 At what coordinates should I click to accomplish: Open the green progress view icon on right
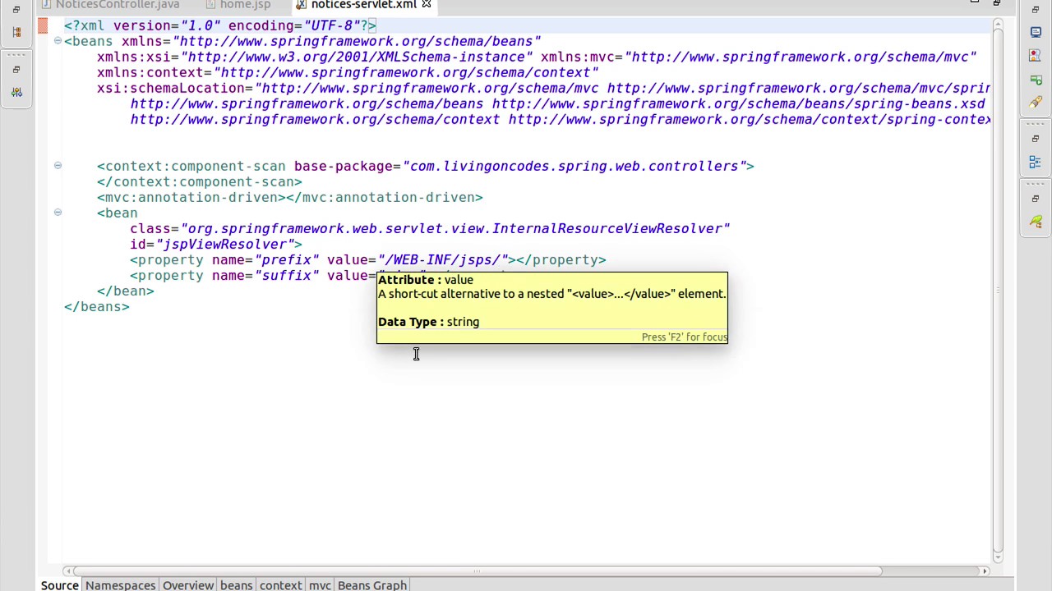[1036, 79]
